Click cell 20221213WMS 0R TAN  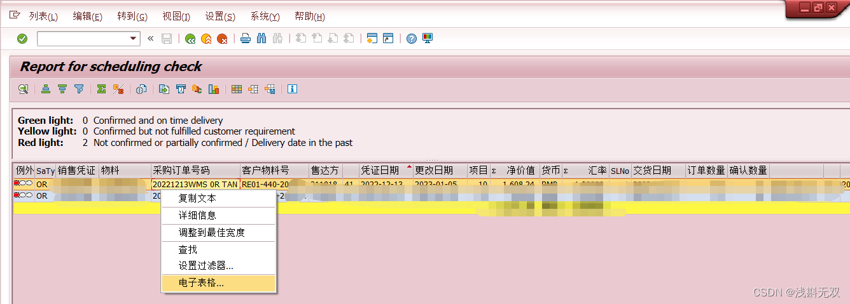pos(195,185)
